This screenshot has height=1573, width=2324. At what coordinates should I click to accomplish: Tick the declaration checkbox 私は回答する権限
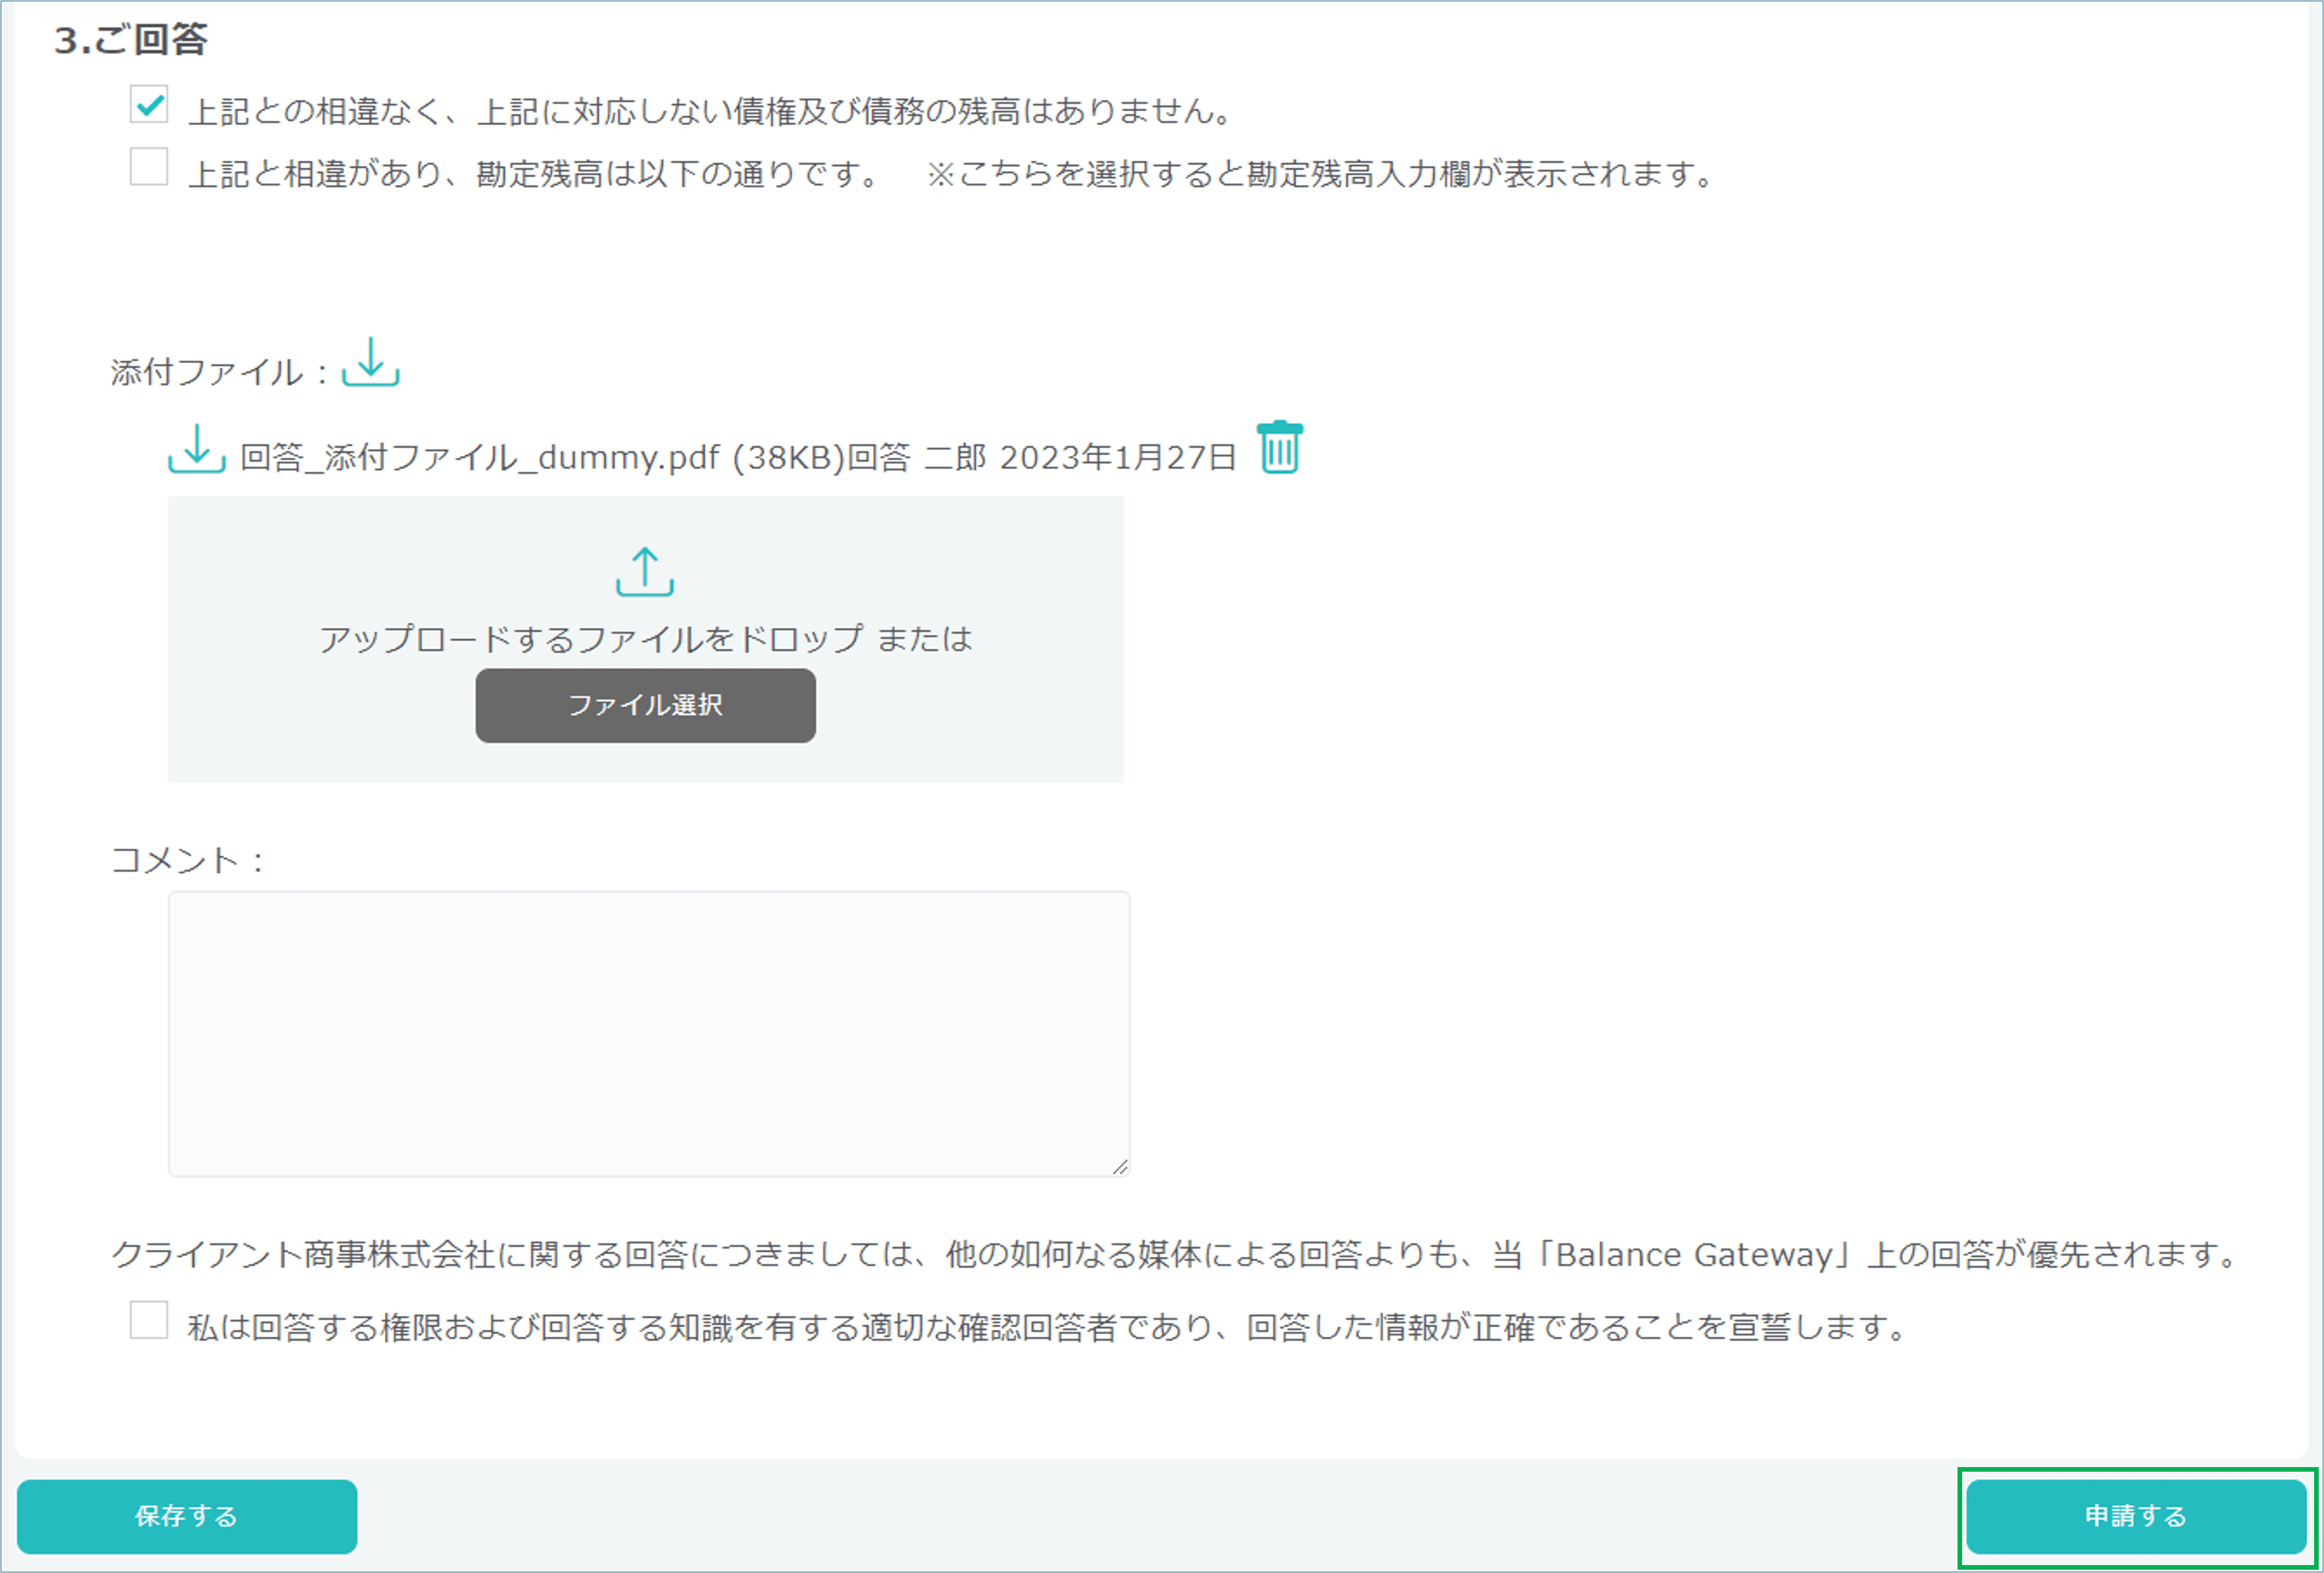(149, 1319)
